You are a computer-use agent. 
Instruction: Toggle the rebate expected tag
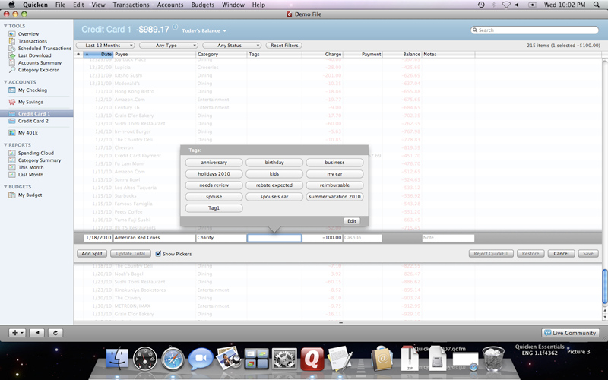274,185
